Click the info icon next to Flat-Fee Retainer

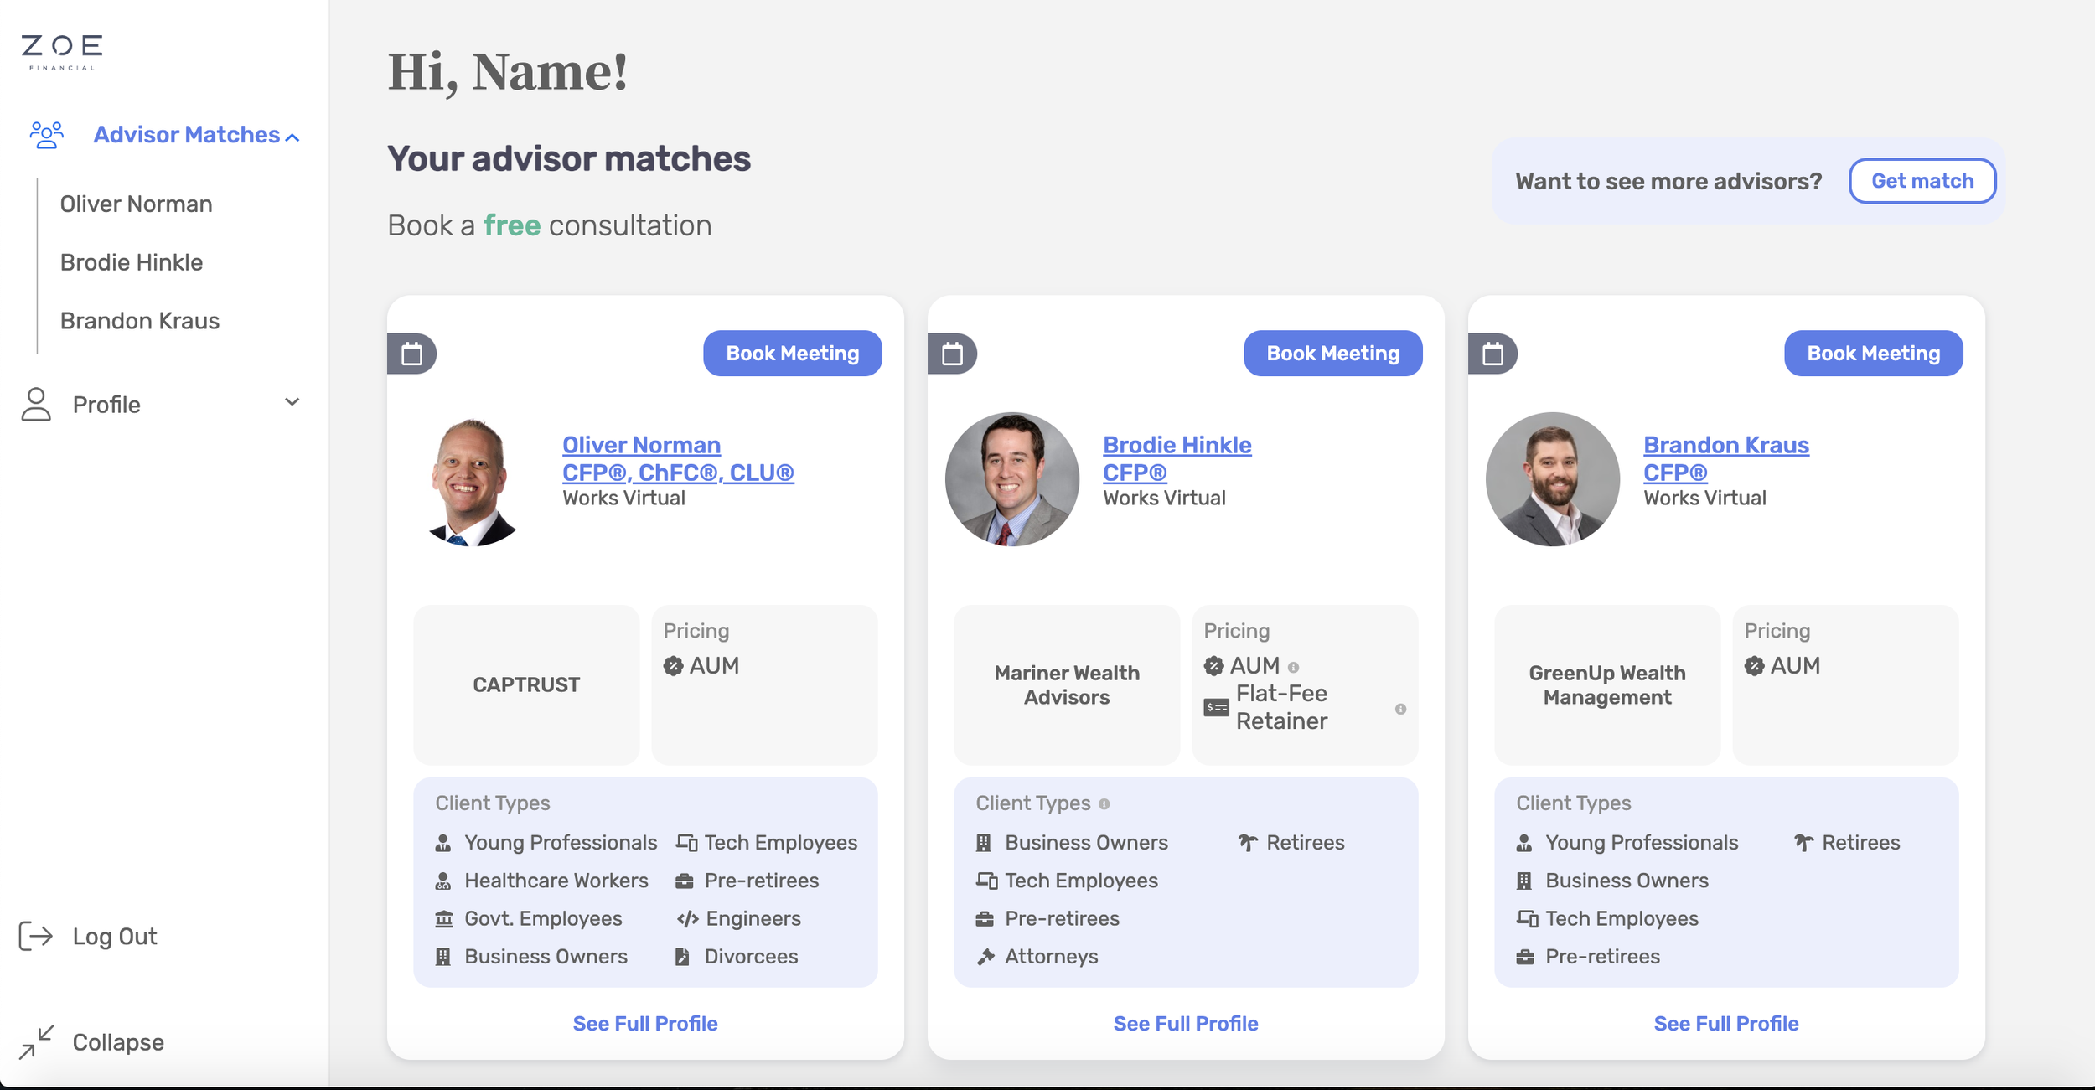(x=1400, y=709)
